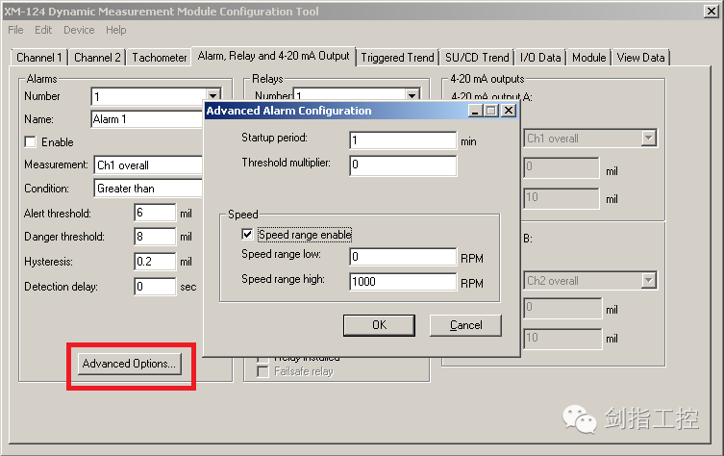Maximize the Advanced Alarm Configuration dialog
724x456 pixels.
click(491, 111)
